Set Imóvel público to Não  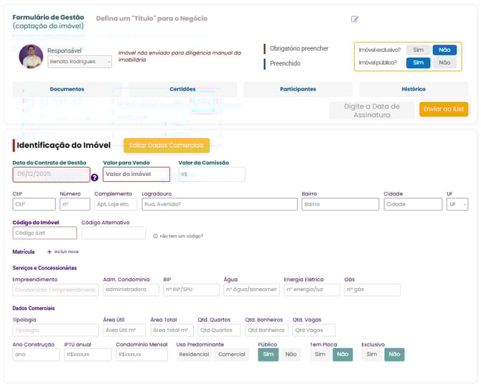pos(444,63)
